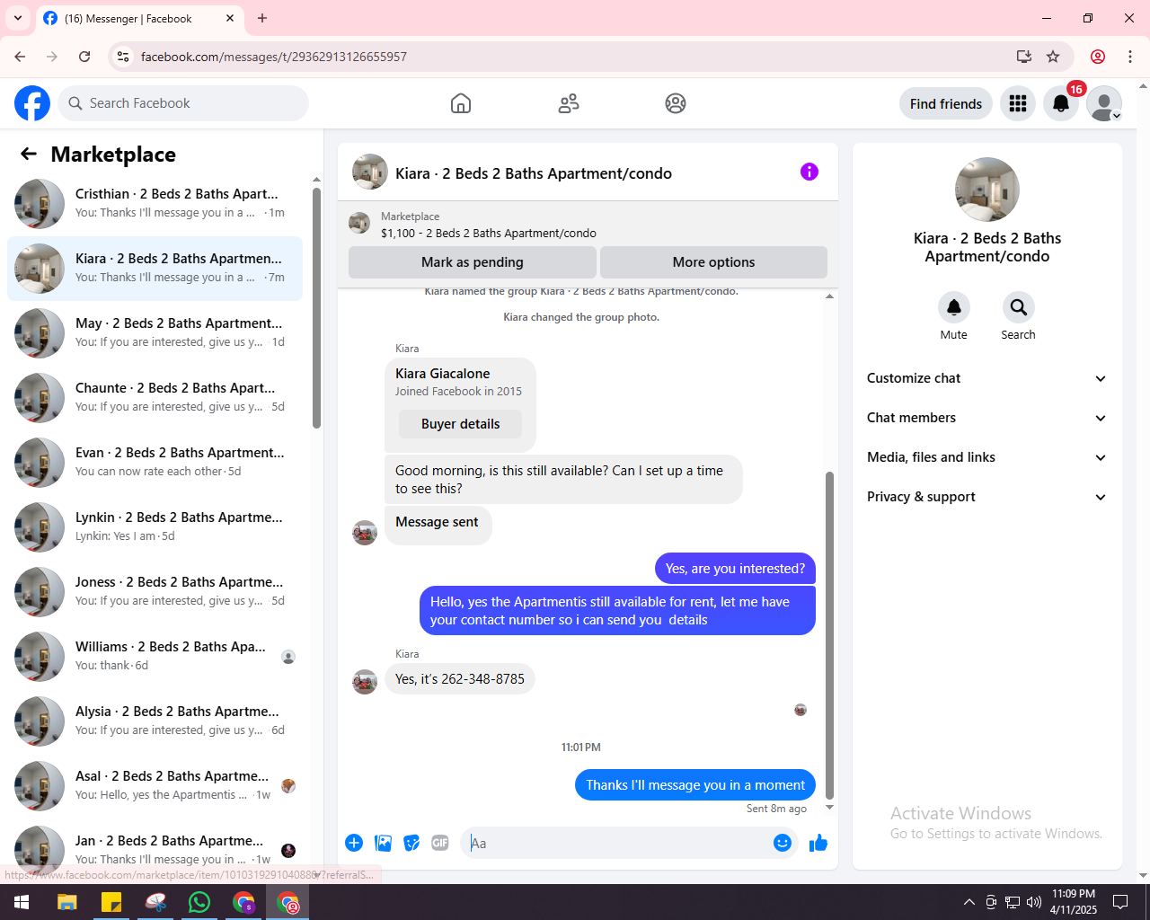
Task: Open the account profile avatar menu
Action: tap(1104, 104)
